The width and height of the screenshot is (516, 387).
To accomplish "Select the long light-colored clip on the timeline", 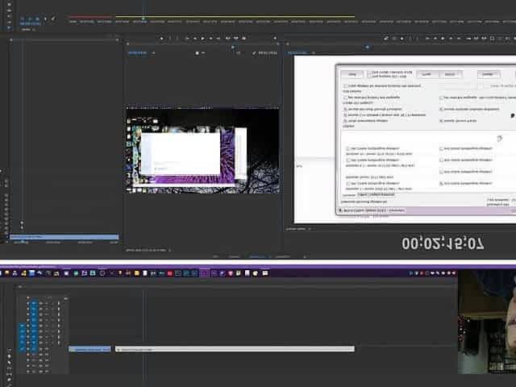I will [234, 349].
